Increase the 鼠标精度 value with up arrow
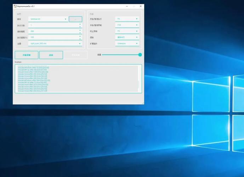The width and height of the screenshot is (244, 177). 80,30
